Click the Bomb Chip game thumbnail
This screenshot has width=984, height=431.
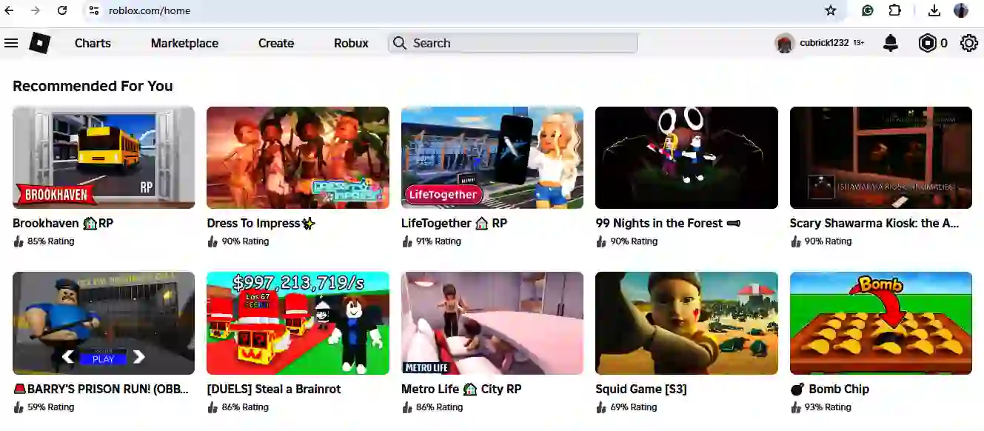(x=880, y=323)
